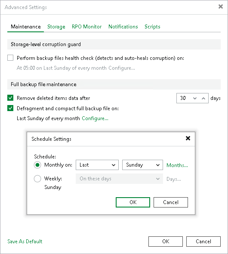Click the 'Storage-level corruption guard' heading
This screenshot has height=254, width=228.
coord(46,44)
